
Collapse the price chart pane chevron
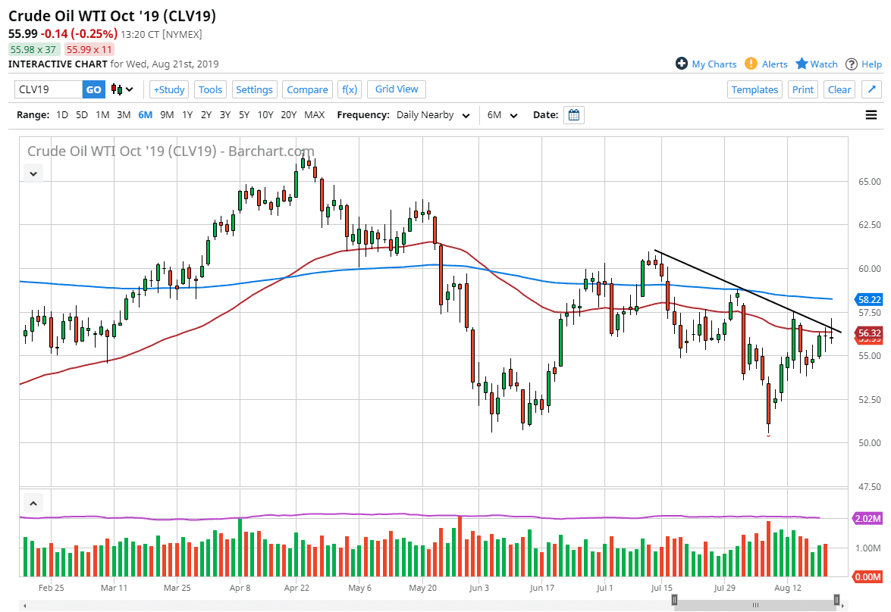(x=33, y=173)
